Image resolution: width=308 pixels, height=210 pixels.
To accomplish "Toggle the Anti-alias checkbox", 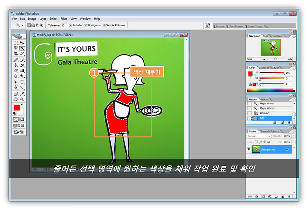I will tap(71, 25).
